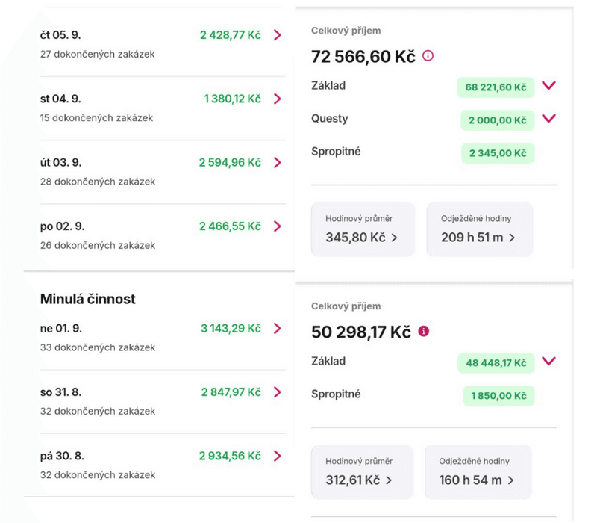Expand Základ in the lower income summary
The width and height of the screenshot is (597, 523).
(547, 362)
